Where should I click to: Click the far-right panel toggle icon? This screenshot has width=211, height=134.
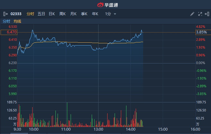(x=207, y=14)
